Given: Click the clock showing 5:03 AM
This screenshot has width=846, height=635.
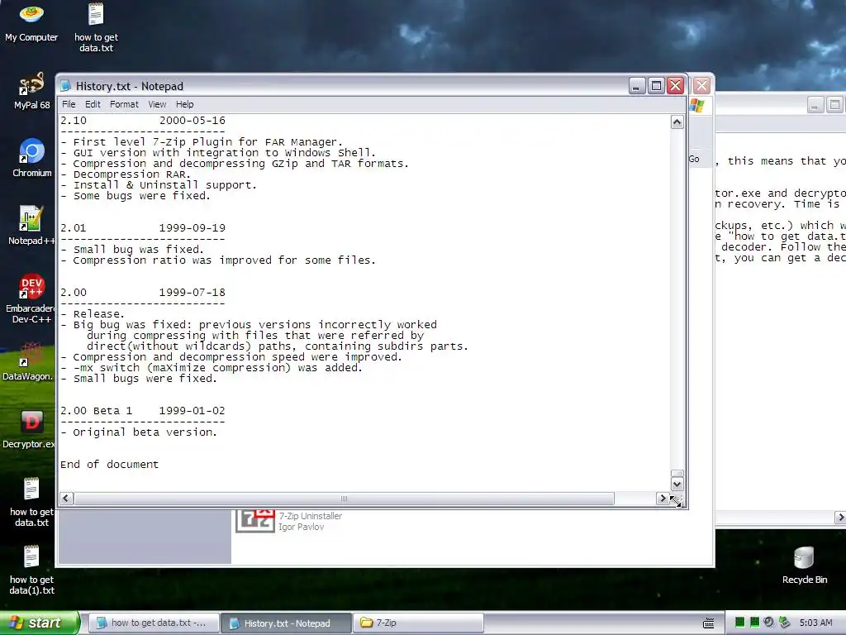Looking at the screenshot, I should click(x=815, y=623).
